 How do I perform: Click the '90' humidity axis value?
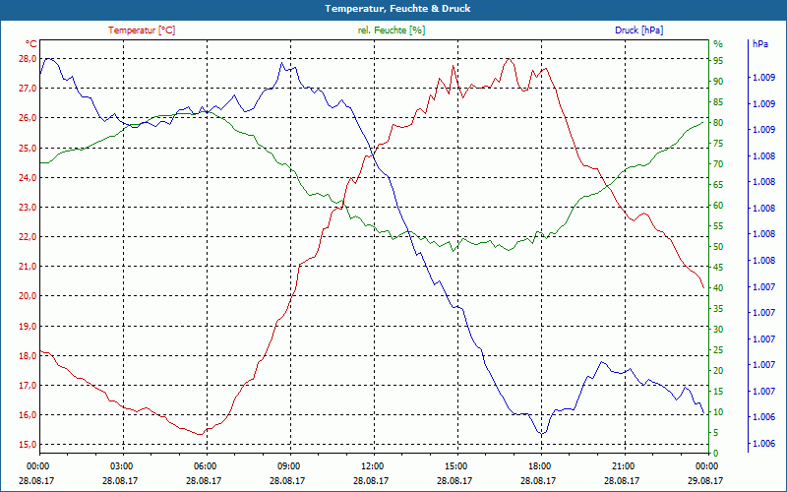[x=718, y=82]
